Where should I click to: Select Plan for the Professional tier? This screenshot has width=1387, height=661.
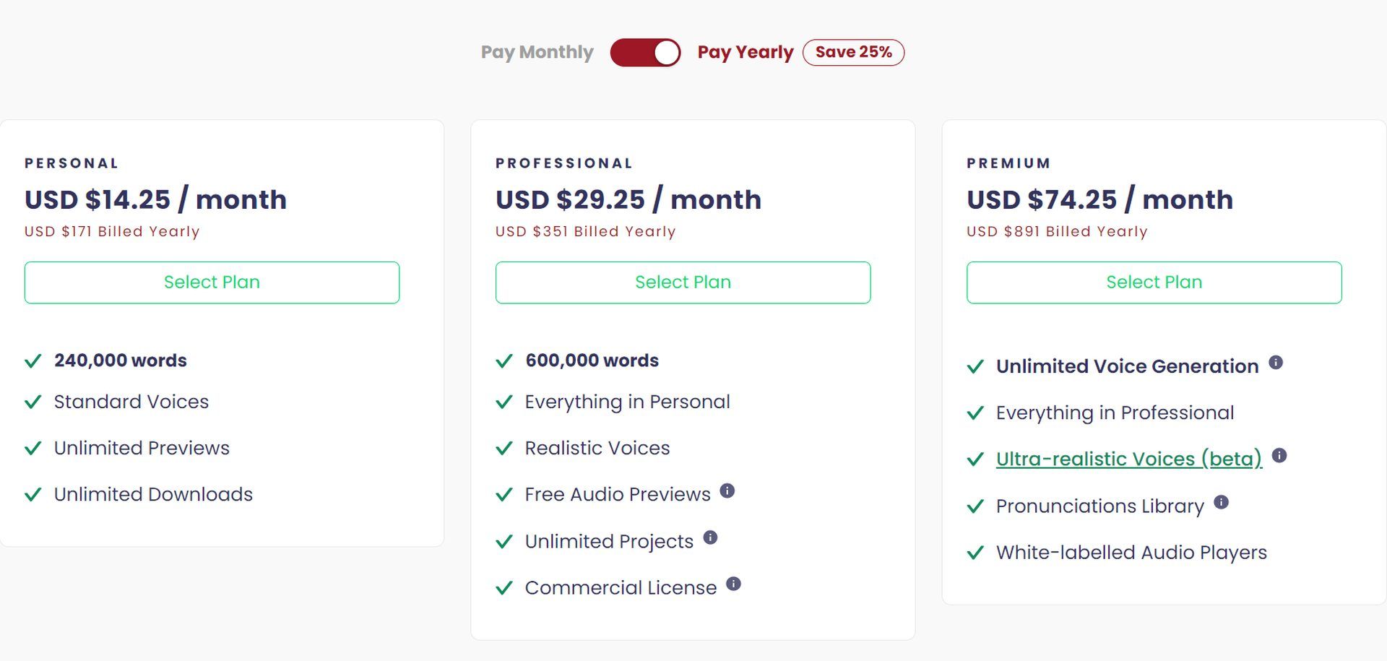[683, 282]
